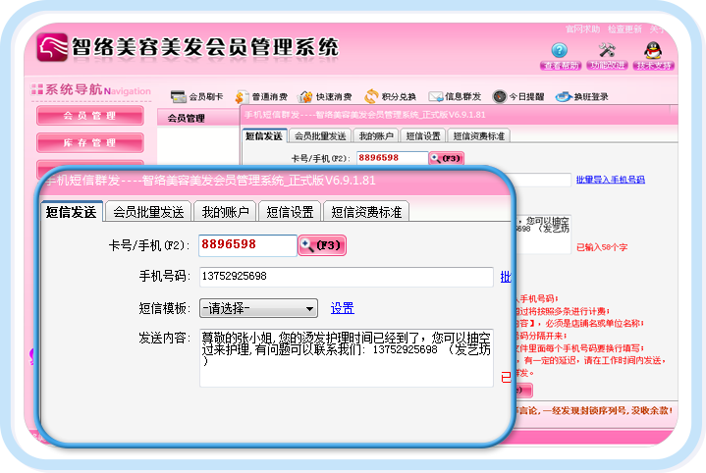
Task: Click the blue 设置 link beside the template dropdown
Action: coord(342,308)
